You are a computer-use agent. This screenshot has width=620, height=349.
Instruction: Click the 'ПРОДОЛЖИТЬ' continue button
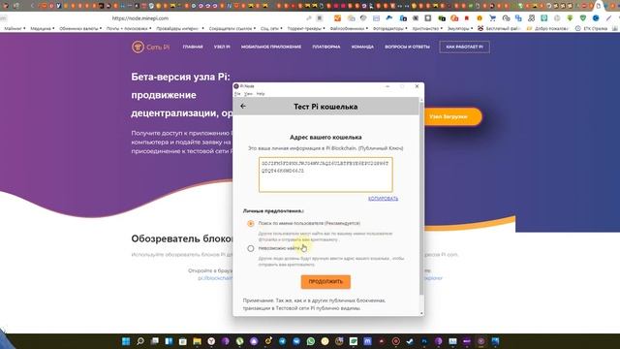point(325,282)
